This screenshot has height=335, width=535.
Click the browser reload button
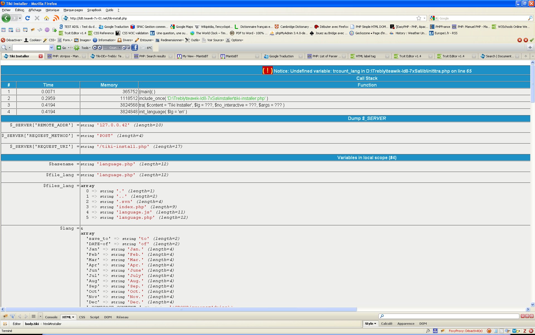click(28, 18)
